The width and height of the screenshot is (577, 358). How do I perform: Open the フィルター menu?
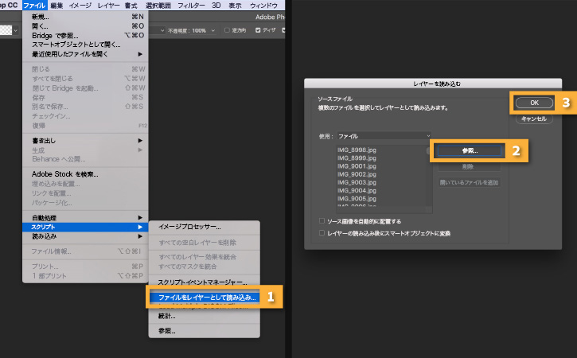tap(191, 5)
